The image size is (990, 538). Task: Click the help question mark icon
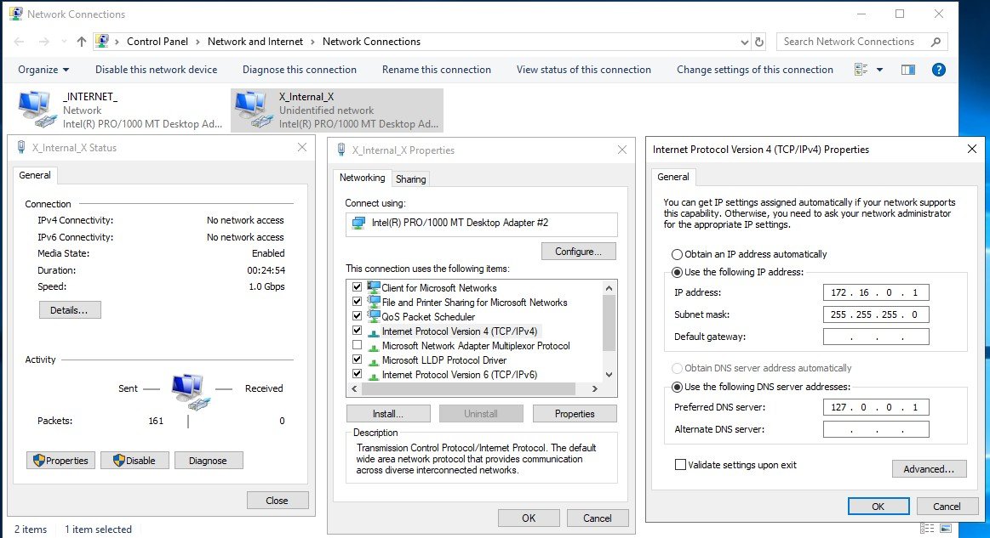[x=939, y=70]
